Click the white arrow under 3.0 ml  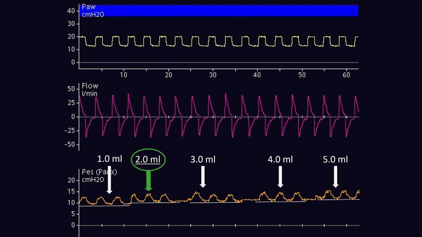pos(203,177)
